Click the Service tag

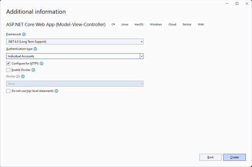click(187, 24)
